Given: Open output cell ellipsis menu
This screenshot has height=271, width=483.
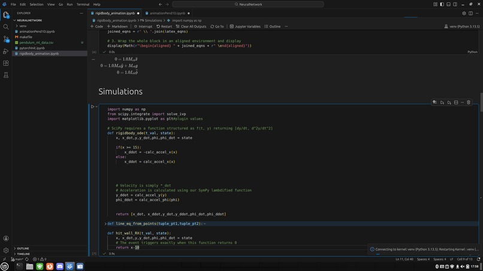Looking at the screenshot, I should 93,59.
